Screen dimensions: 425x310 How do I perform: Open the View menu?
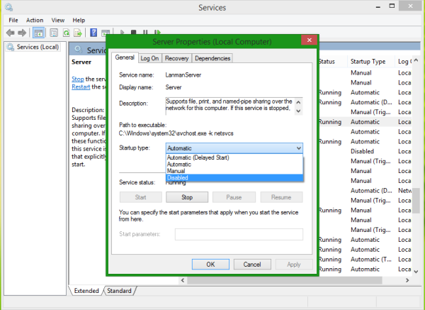coord(58,20)
